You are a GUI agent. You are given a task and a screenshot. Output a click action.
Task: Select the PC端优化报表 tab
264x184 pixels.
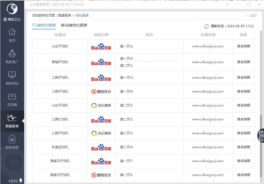44,25
